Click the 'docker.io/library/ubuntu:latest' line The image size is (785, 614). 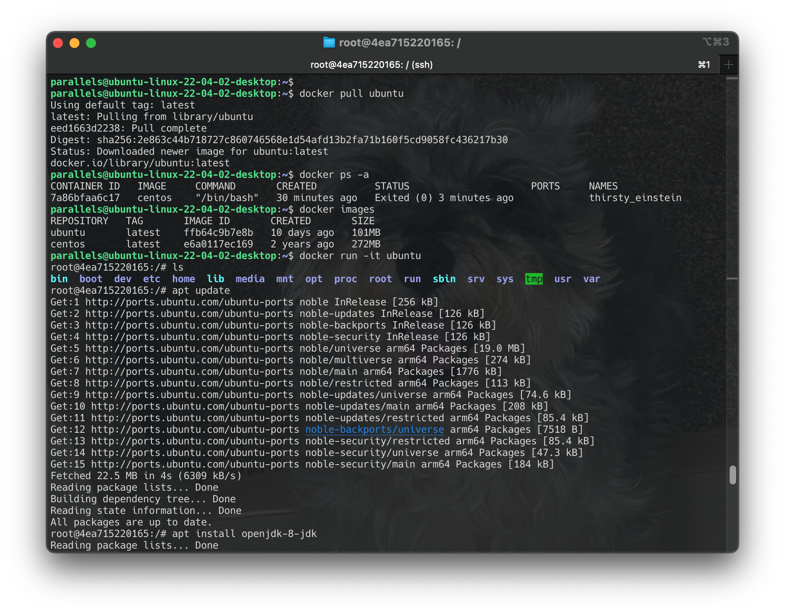140,163
